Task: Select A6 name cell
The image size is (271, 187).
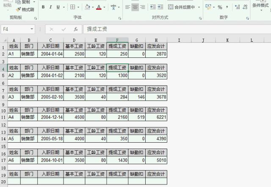Action: click(x=14, y=160)
